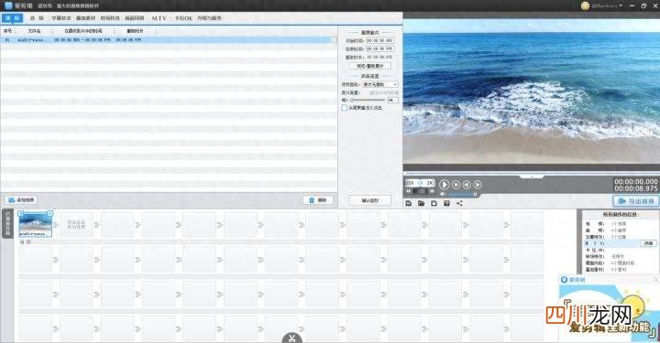Image resolution: width=660 pixels, height=343 pixels.
Task: Select the beach video thumbnail in timeline
Action: click(36, 224)
